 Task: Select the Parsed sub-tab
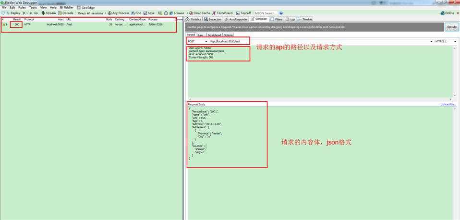pos(191,35)
